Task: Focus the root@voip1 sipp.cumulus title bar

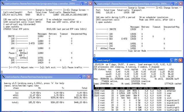Action: click(133, 4)
